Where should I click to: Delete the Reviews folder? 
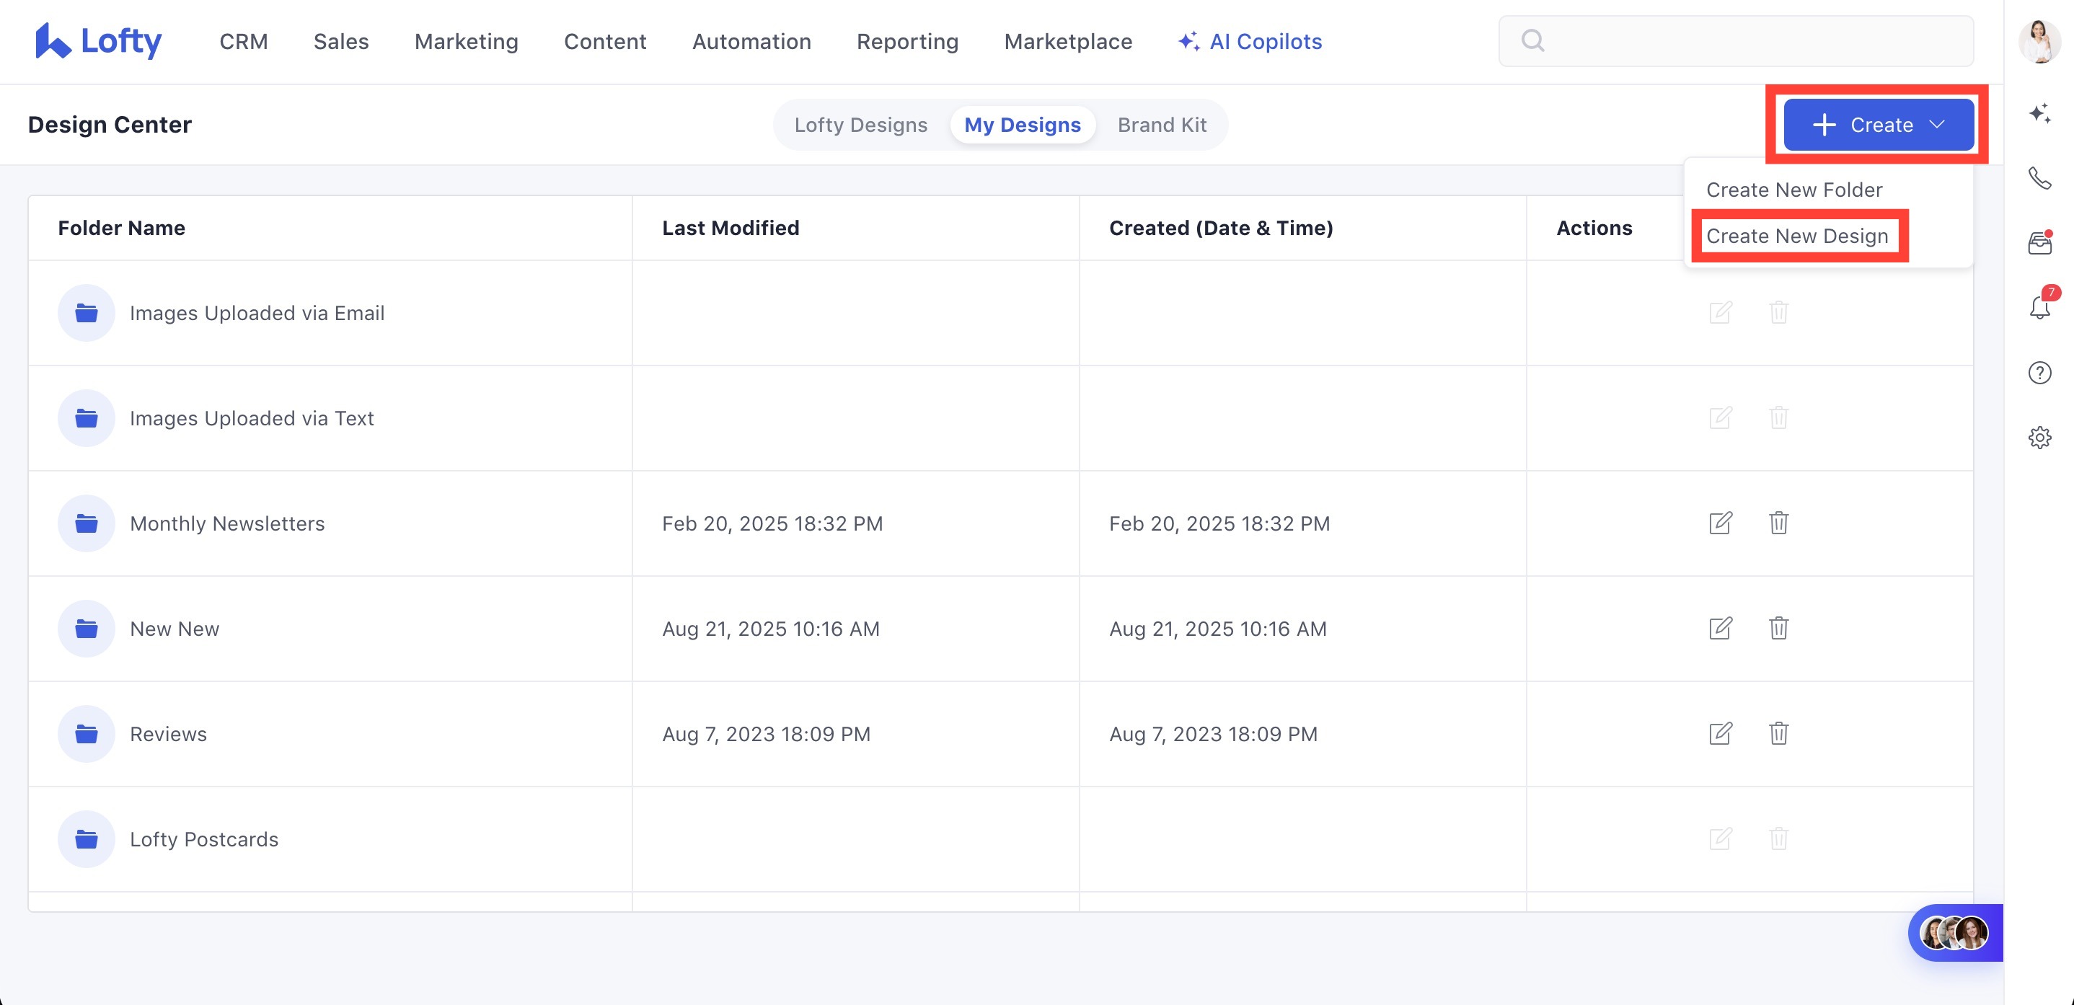1778,734
